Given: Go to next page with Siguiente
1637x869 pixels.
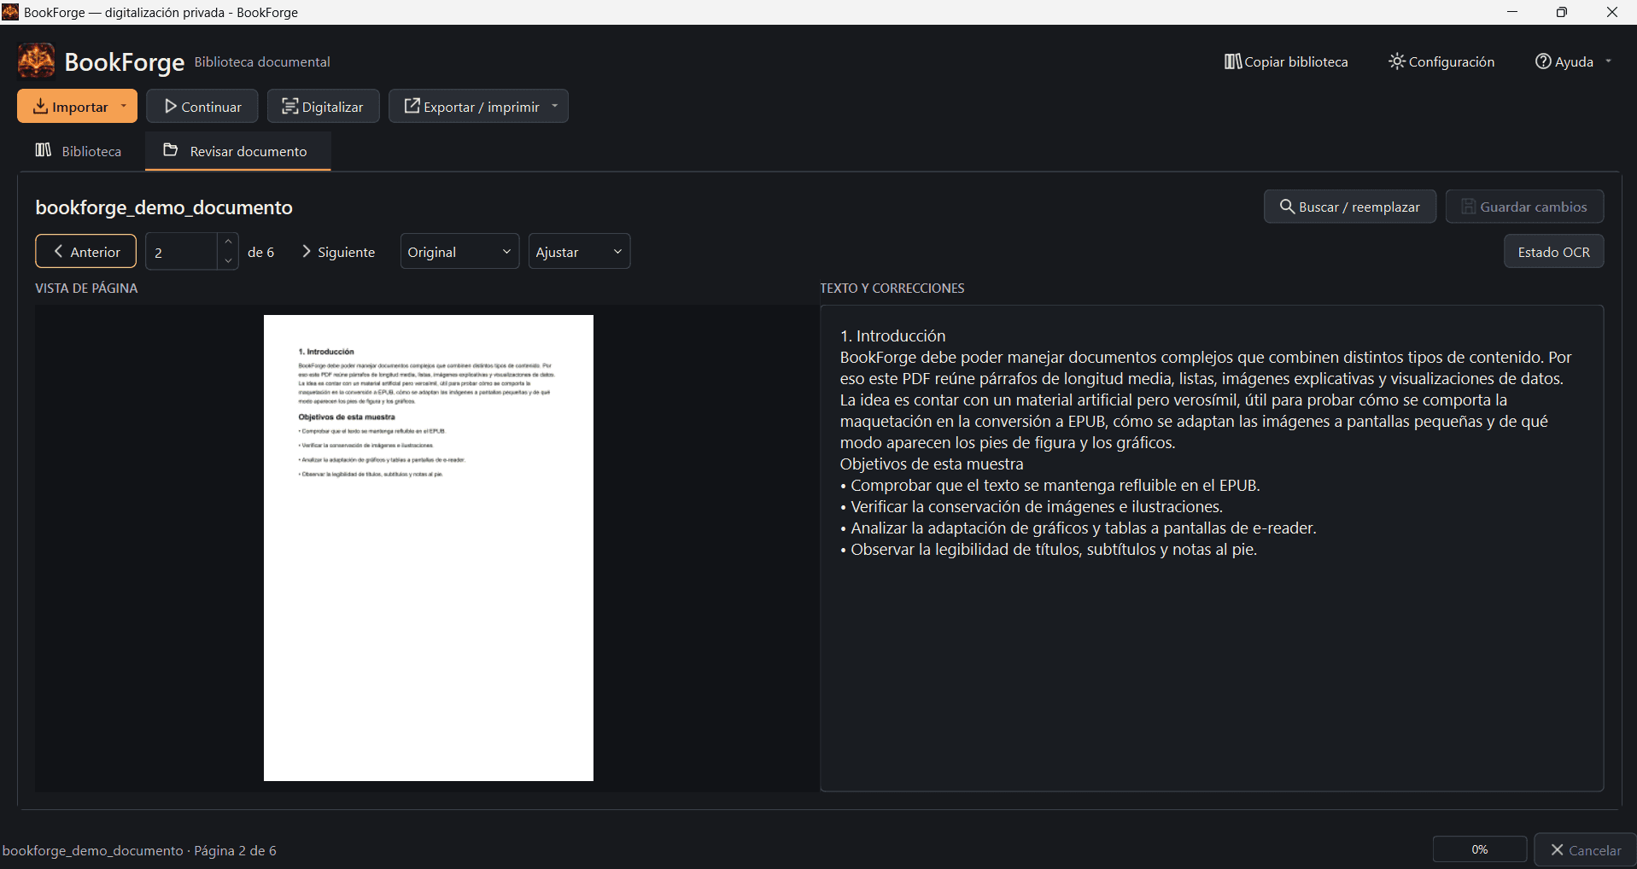Looking at the screenshot, I should click(x=338, y=252).
